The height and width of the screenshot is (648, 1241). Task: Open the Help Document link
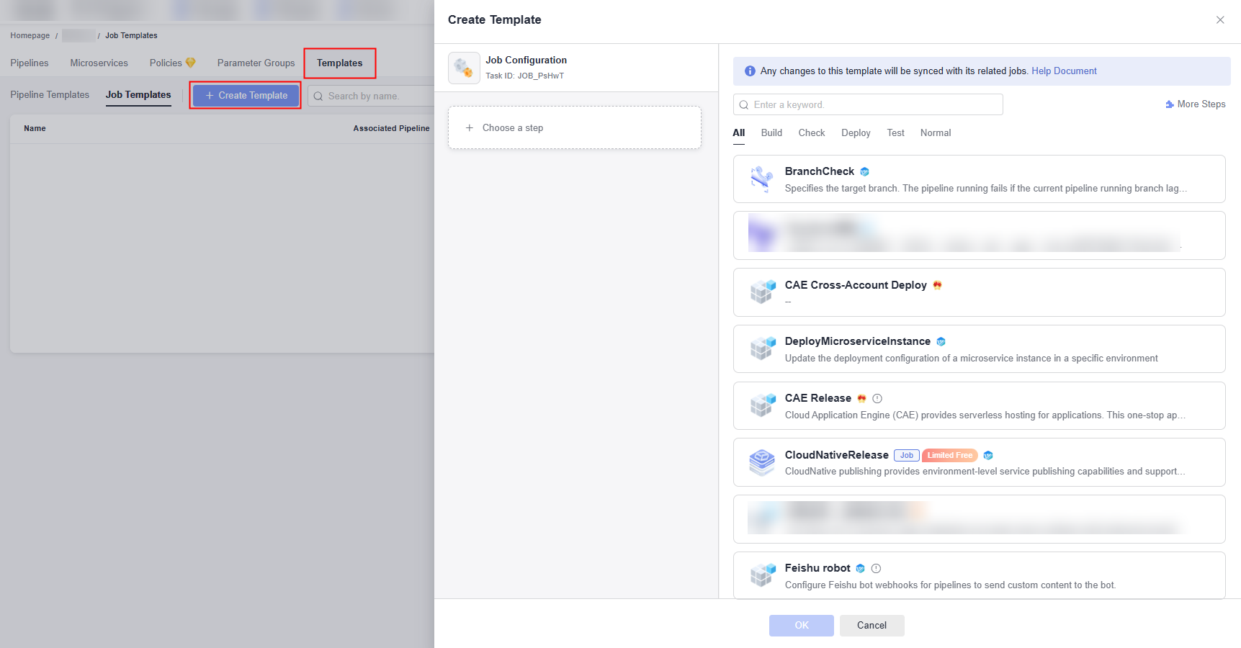pos(1064,71)
